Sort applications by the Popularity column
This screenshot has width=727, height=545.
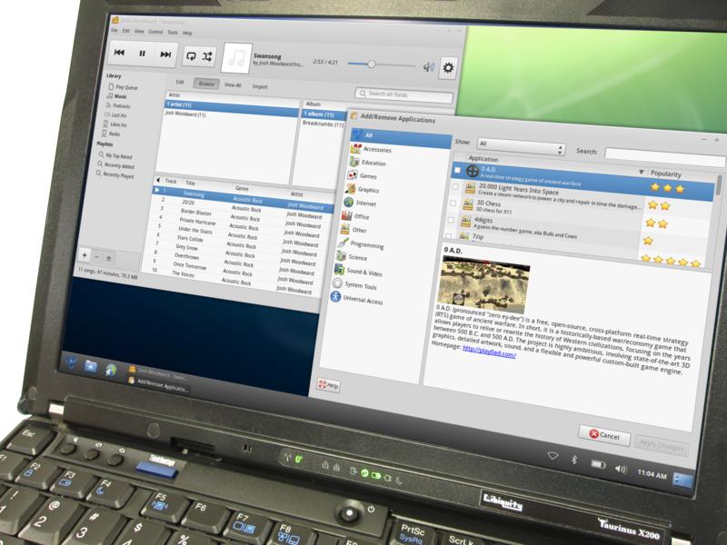[x=666, y=173]
